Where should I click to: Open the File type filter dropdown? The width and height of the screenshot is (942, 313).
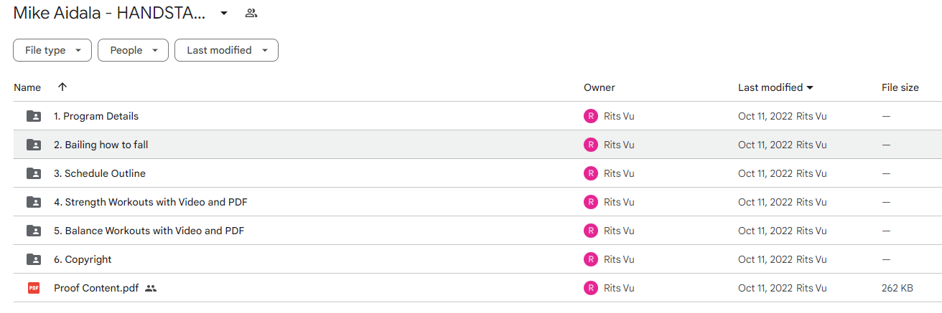(x=52, y=50)
